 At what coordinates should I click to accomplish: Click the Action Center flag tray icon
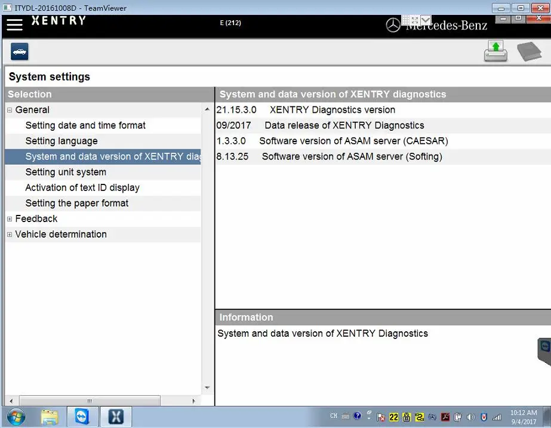[x=381, y=417]
